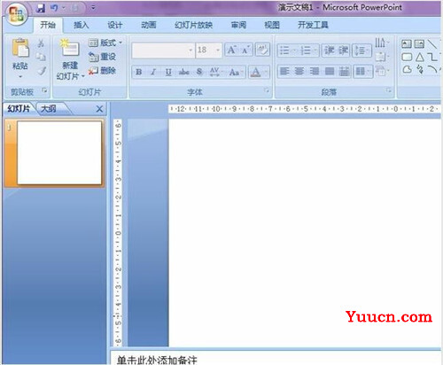Apply distributed text alignment
The width and height of the screenshot is (443, 365).
click(x=344, y=72)
